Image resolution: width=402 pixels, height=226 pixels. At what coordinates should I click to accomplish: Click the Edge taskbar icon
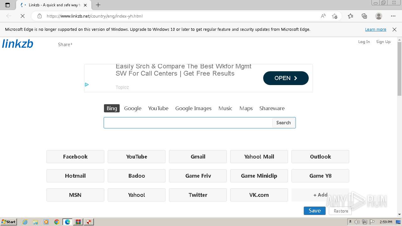[x=68, y=222]
